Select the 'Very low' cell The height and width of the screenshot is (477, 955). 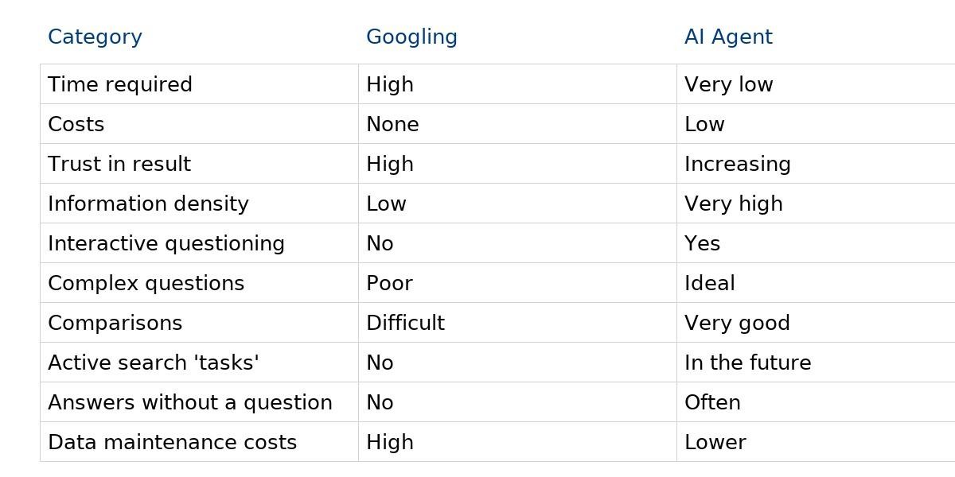pyautogui.click(x=728, y=84)
